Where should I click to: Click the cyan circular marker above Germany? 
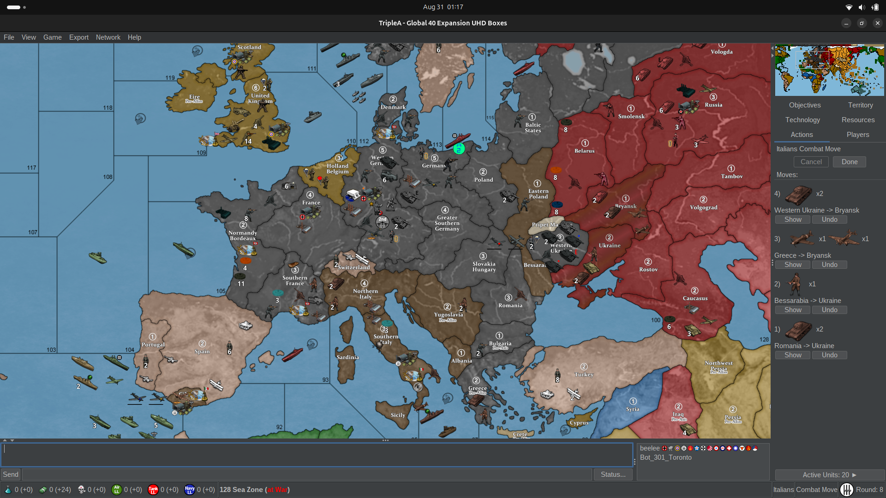coord(459,148)
